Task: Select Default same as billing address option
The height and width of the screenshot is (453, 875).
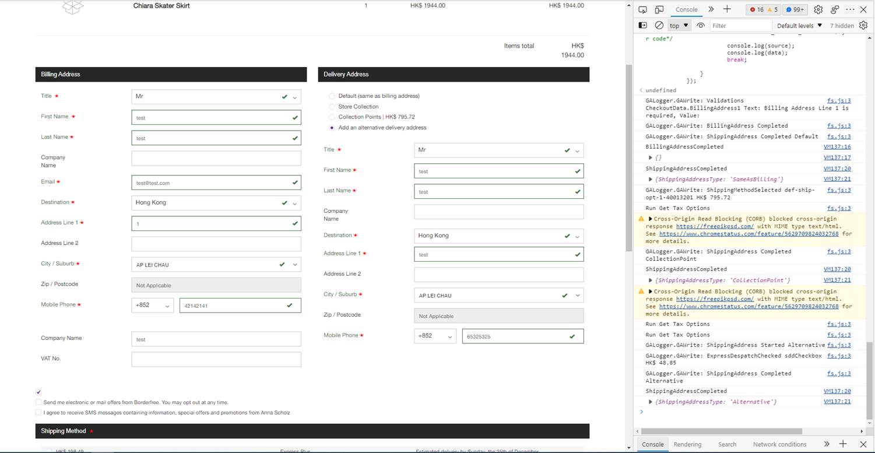Action: [332, 96]
